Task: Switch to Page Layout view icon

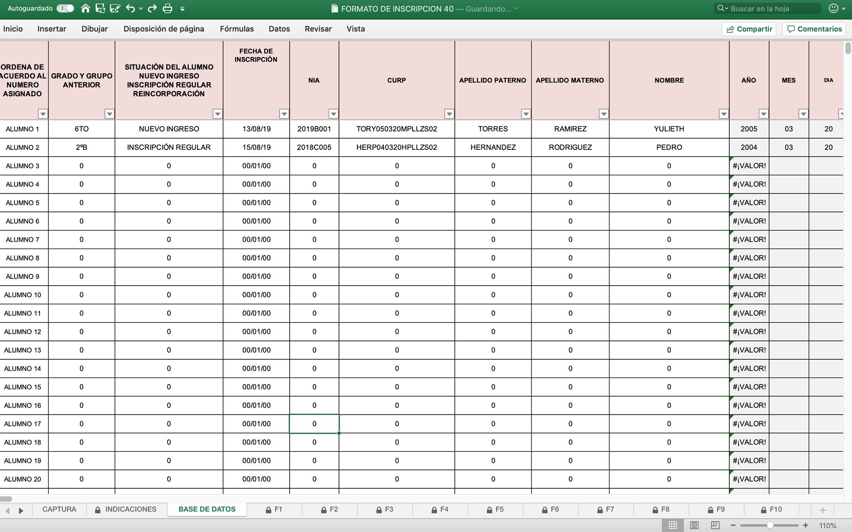Action: point(694,525)
